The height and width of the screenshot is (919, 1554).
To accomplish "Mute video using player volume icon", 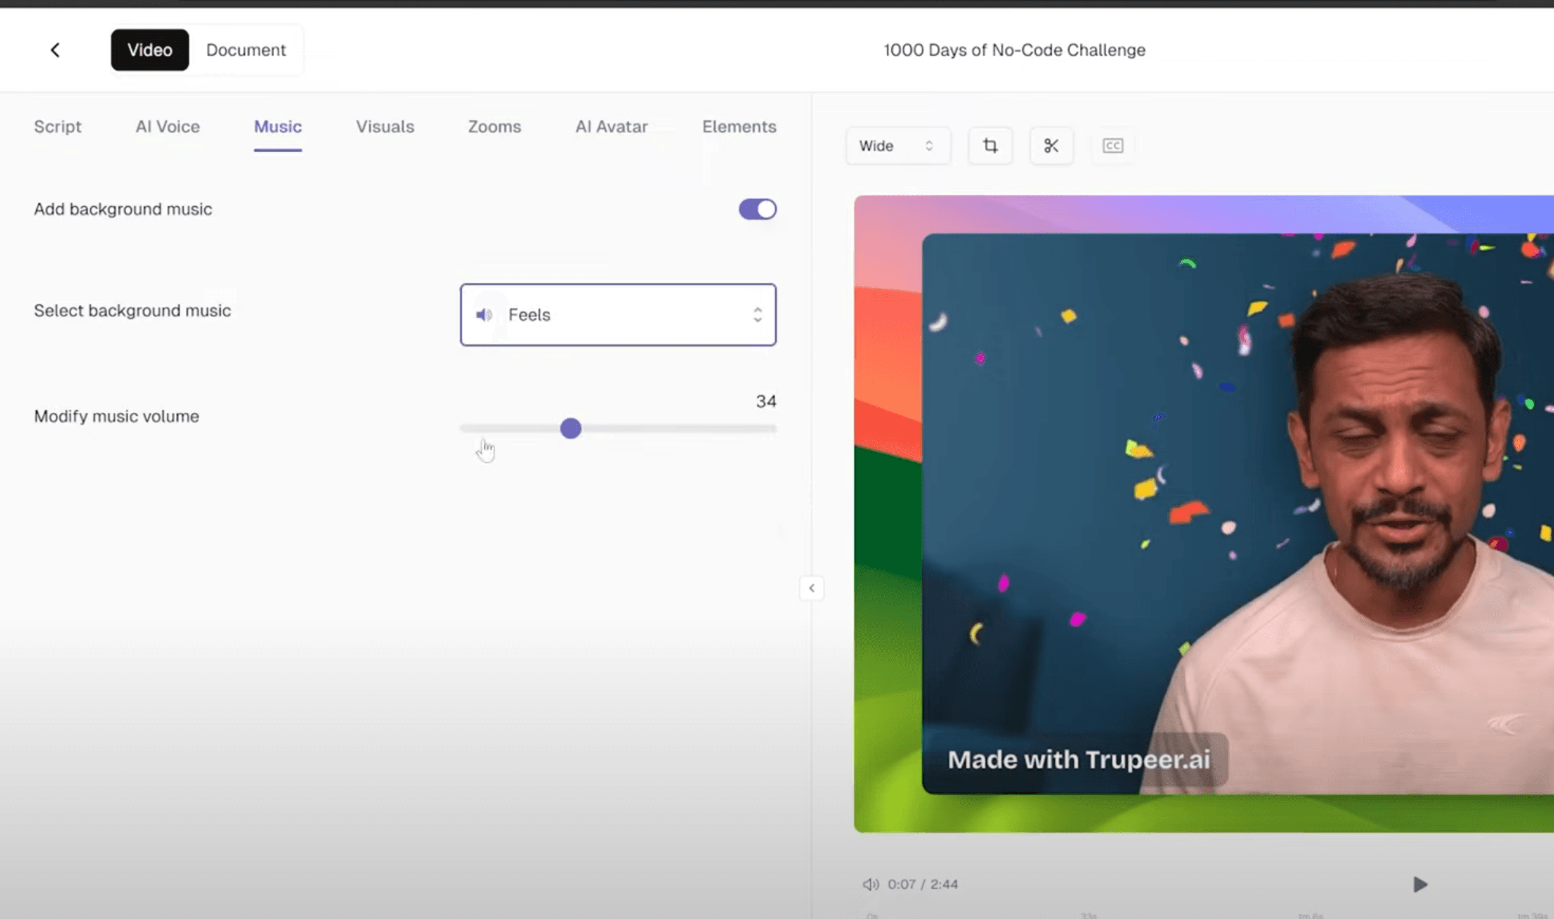I will (x=870, y=884).
